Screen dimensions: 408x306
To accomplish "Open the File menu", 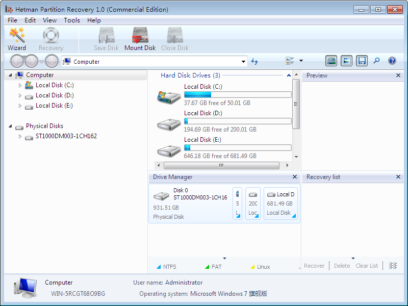I will coord(12,20).
